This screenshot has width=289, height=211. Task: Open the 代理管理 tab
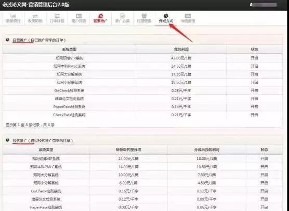click(144, 18)
